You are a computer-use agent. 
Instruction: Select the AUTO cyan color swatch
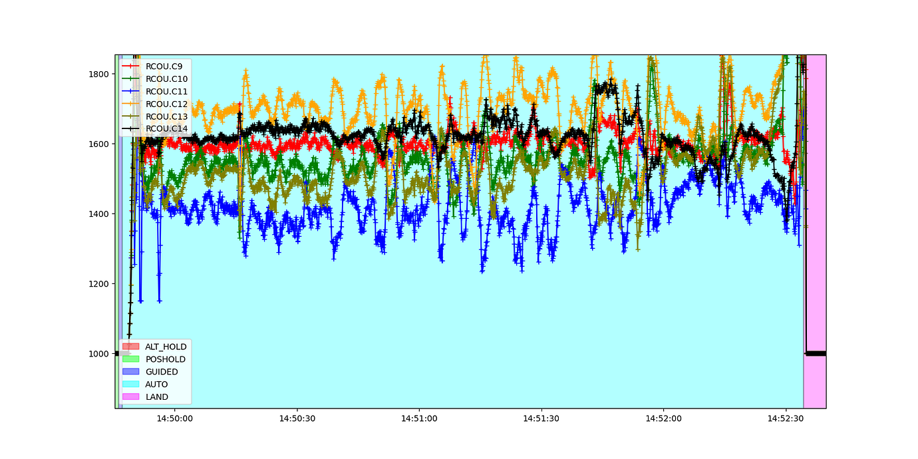tap(131, 384)
